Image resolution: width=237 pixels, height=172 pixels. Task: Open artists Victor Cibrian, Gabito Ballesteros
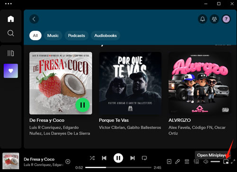click(130, 128)
